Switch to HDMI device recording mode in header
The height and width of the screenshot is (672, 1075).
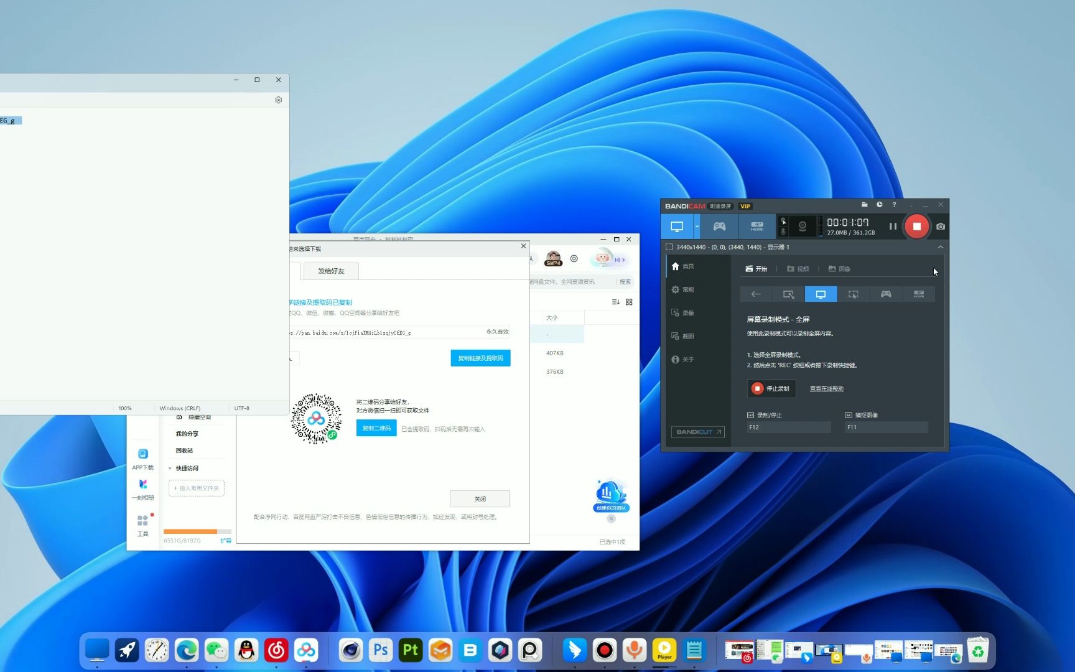pyautogui.click(x=757, y=226)
